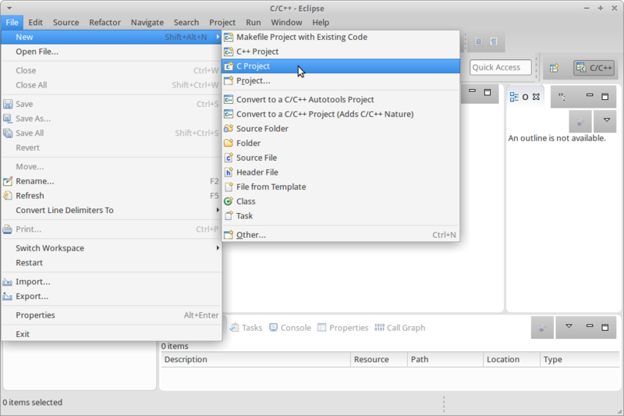Click the Type column header
Viewport: 624px width, 416px height.
[x=580, y=360]
